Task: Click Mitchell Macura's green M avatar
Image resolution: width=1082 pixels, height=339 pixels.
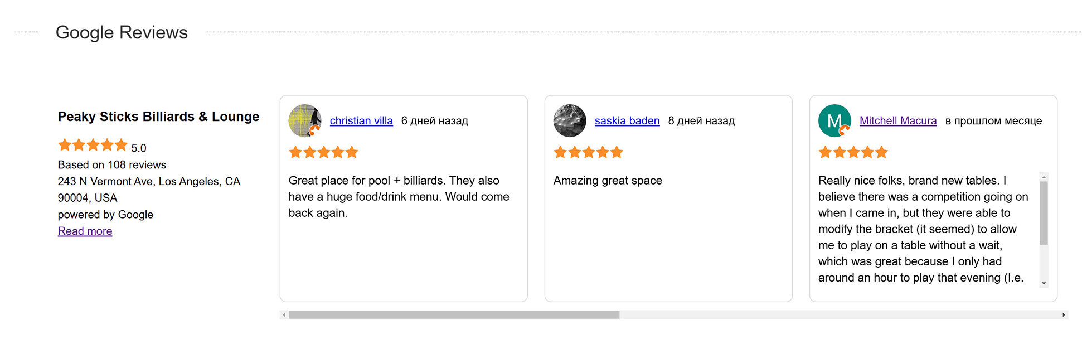Action: point(834,120)
